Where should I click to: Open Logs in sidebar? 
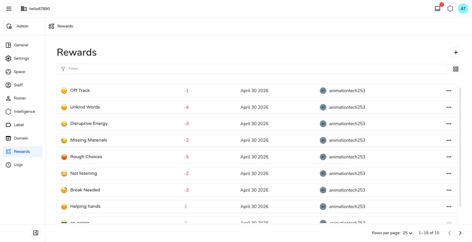pos(22,165)
